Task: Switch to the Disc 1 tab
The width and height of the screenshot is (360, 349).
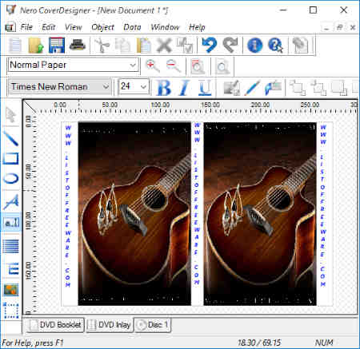Action: [153, 325]
